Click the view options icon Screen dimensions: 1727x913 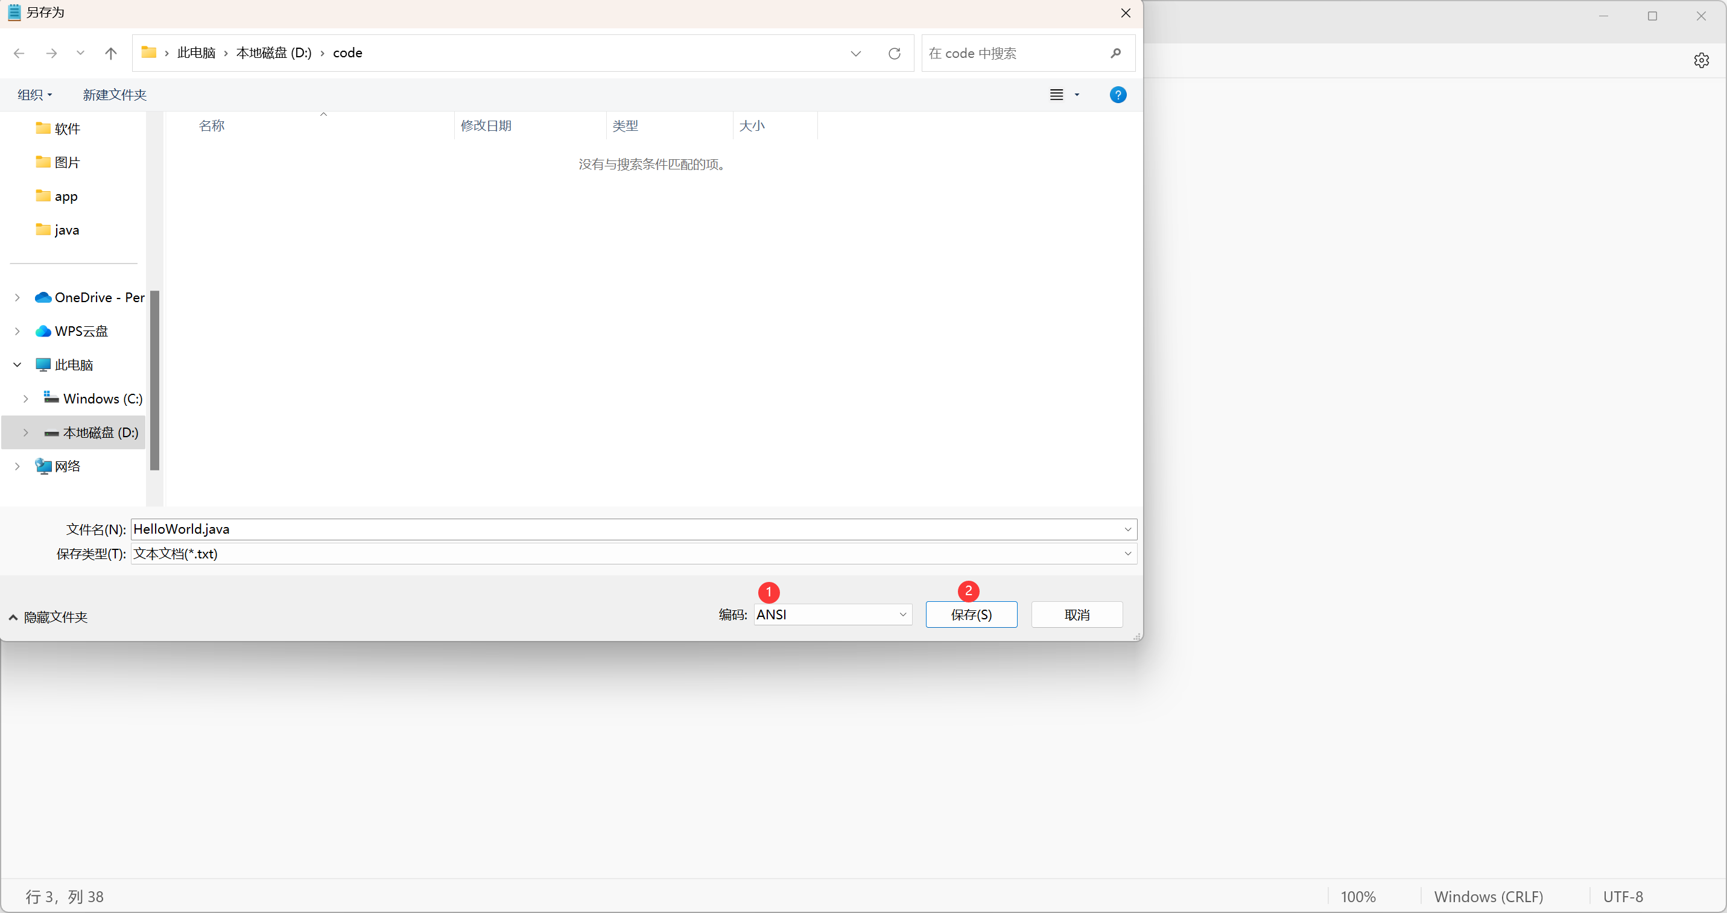coord(1062,95)
